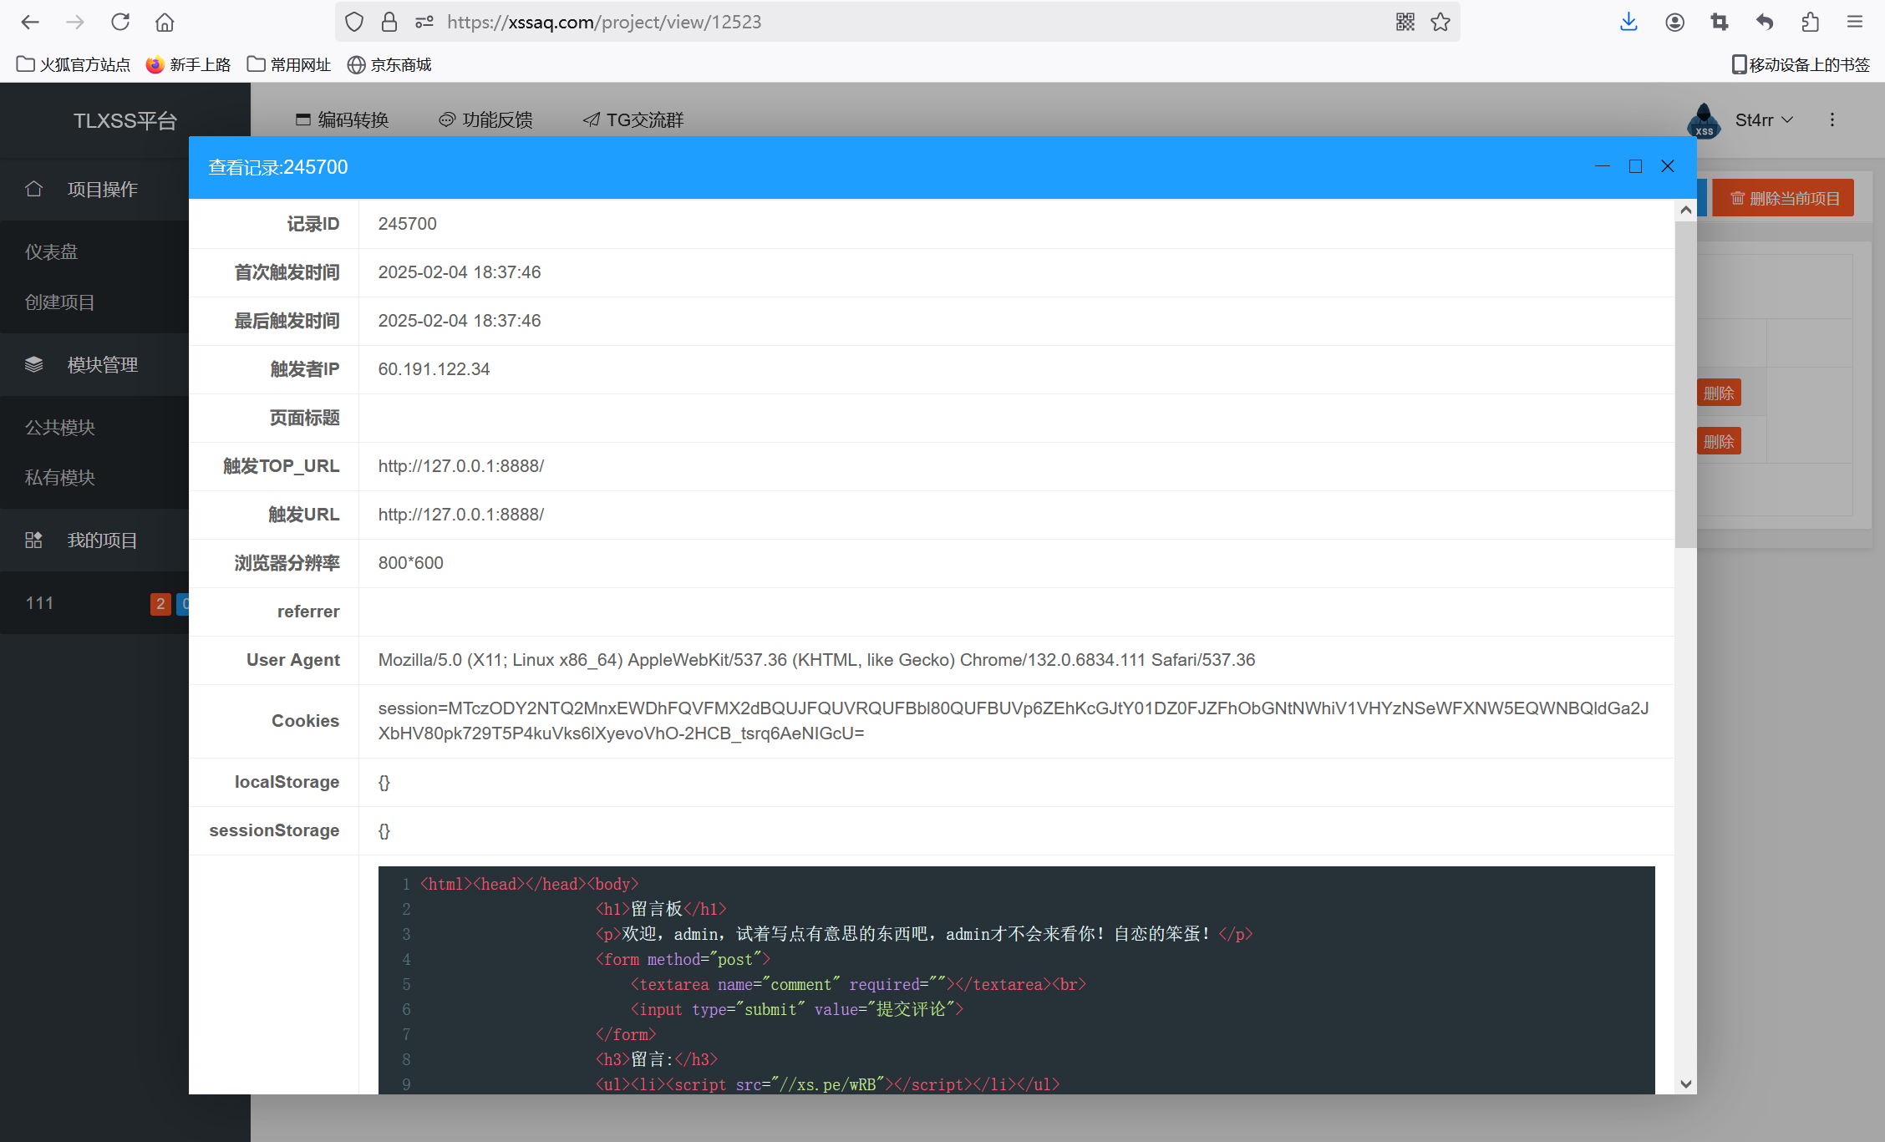Maximize the 查看记录 dialog window
Screen dimensions: 1885x1142
pyautogui.click(x=1635, y=166)
